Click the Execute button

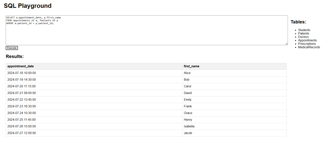tap(12, 48)
